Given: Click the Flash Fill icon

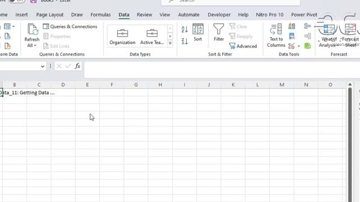Looking at the screenshot, I should (292, 26).
